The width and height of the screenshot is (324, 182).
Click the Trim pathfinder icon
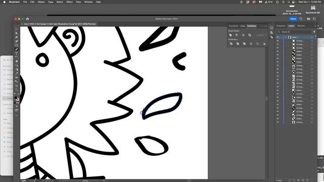tap(237, 44)
